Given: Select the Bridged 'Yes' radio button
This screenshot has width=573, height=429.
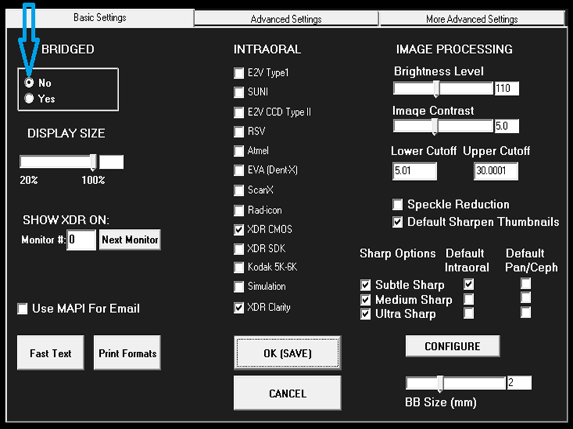Looking at the screenshot, I should point(29,98).
